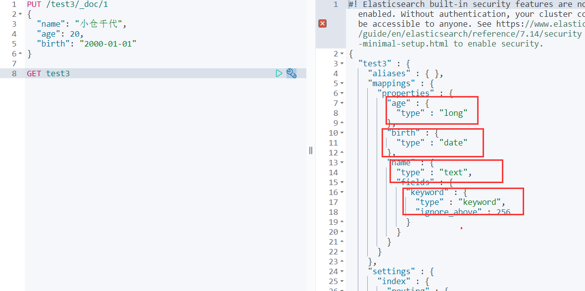585x291 pixels.
Task: Collapse the "age" field block in response
Action: point(342,103)
